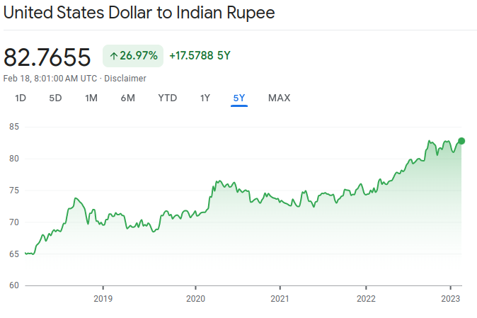The width and height of the screenshot is (477, 318).
Task: Click the 82.7655 exchange rate value
Action: (x=47, y=57)
